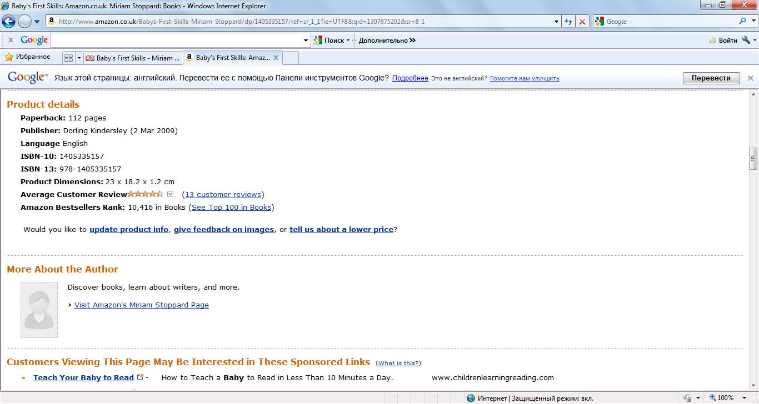Click the ISBN-13 value 978-1405335157

(x=90, y=169)
